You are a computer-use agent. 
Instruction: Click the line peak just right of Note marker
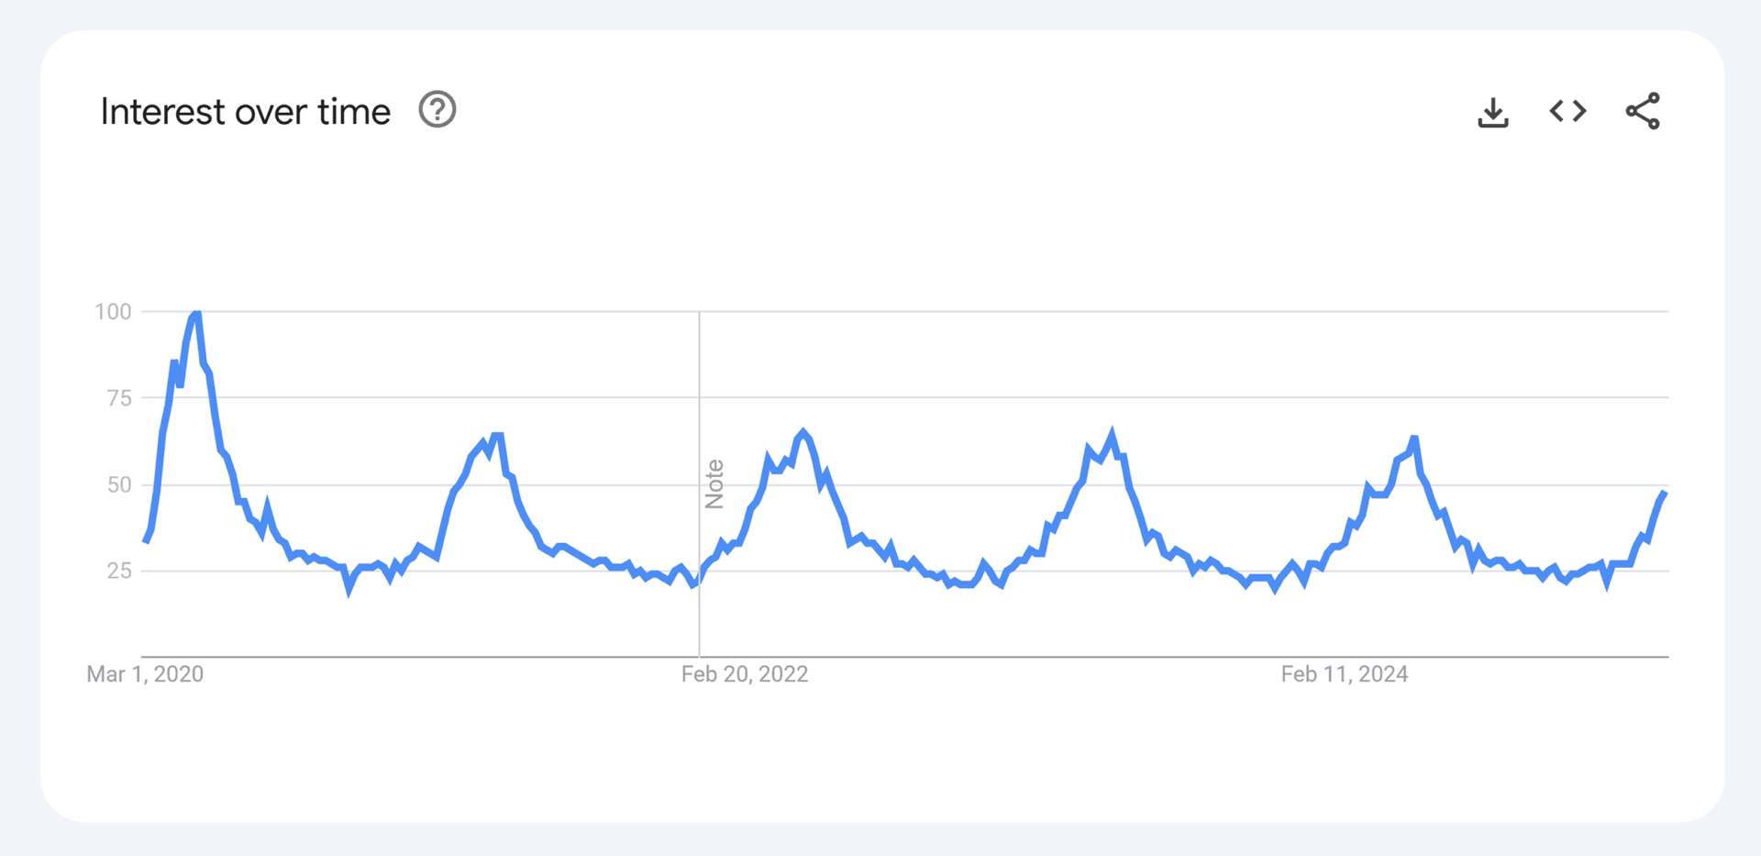(803, 431)
